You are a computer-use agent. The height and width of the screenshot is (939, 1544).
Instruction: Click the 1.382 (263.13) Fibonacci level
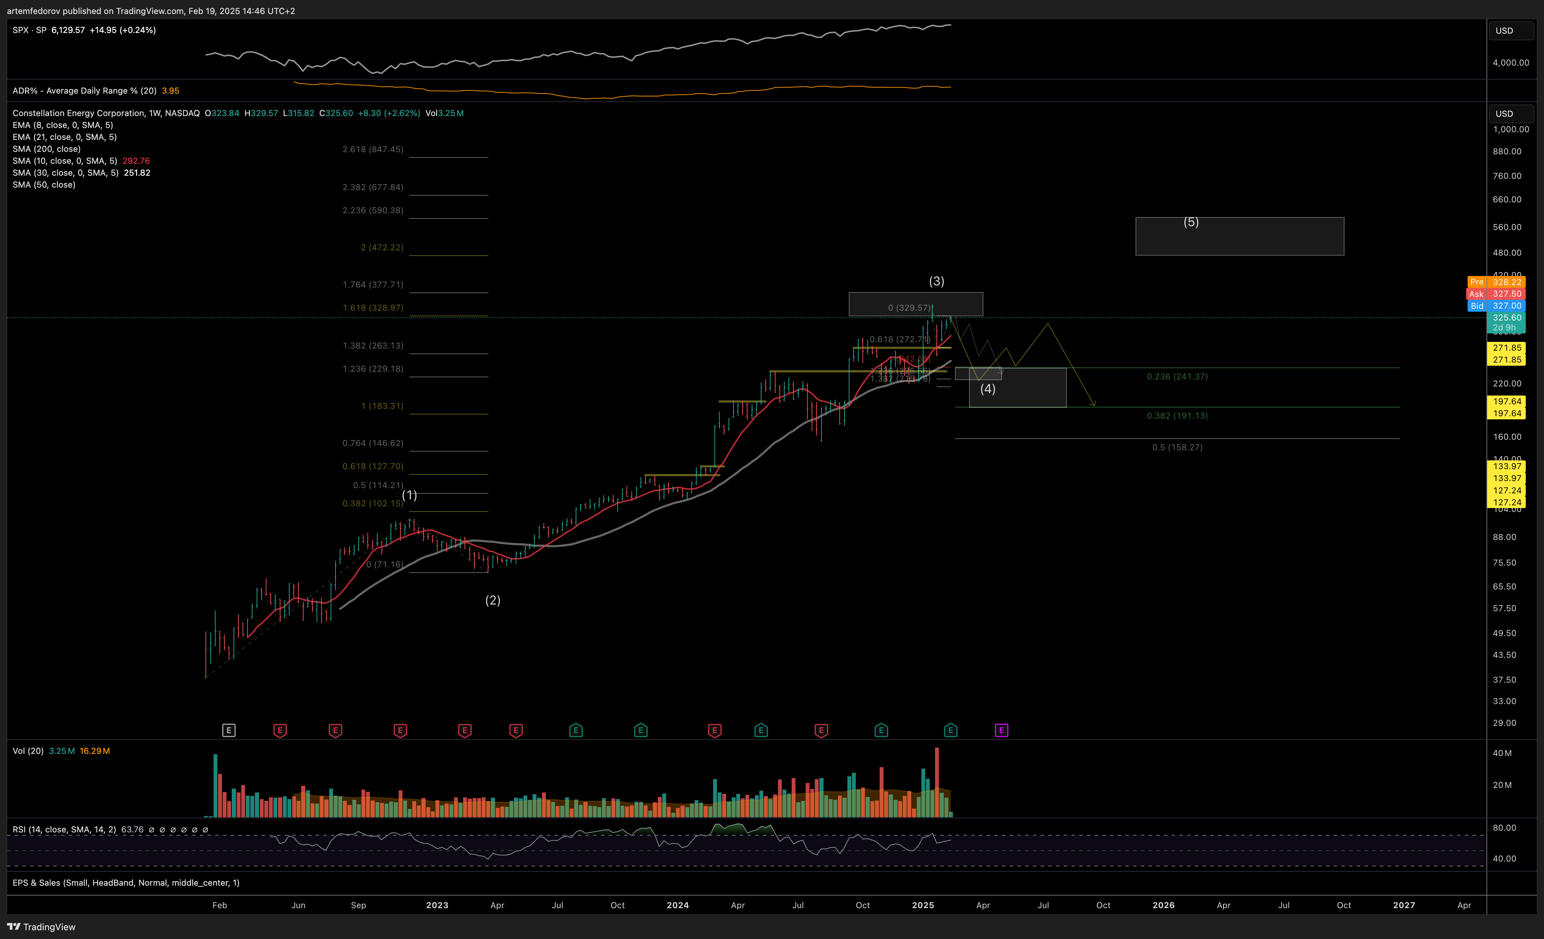pos(373,346)
